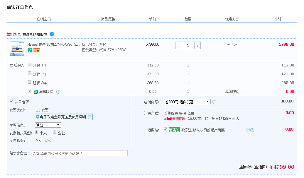This screenshot has height=178, width=304.
Task: Open 电子发票金额范围及使用说明 link
Action: point(63,117)
